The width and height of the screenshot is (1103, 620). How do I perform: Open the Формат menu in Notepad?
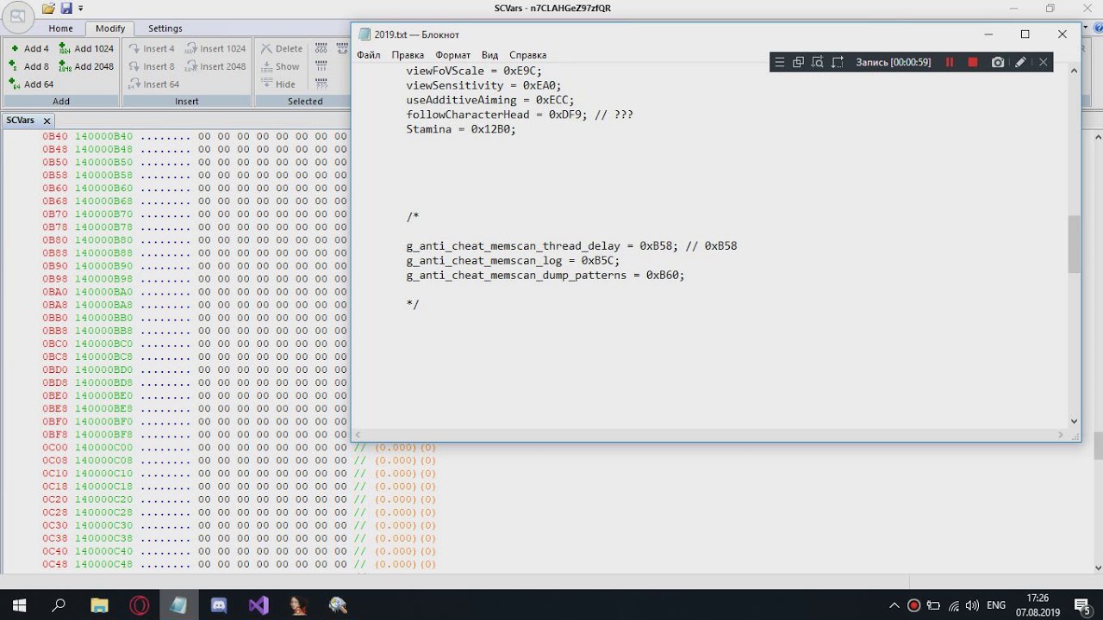click(453, 55)
